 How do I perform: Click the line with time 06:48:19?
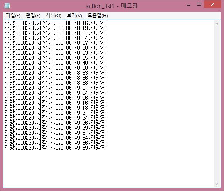[x=55, y=28]
